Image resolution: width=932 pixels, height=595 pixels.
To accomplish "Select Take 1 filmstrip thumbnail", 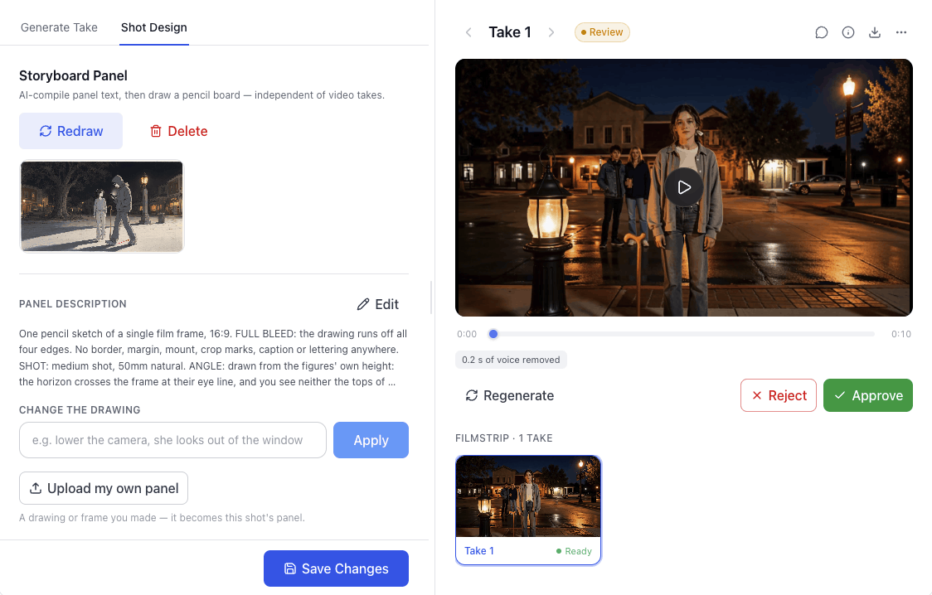I will click(528, 510).
